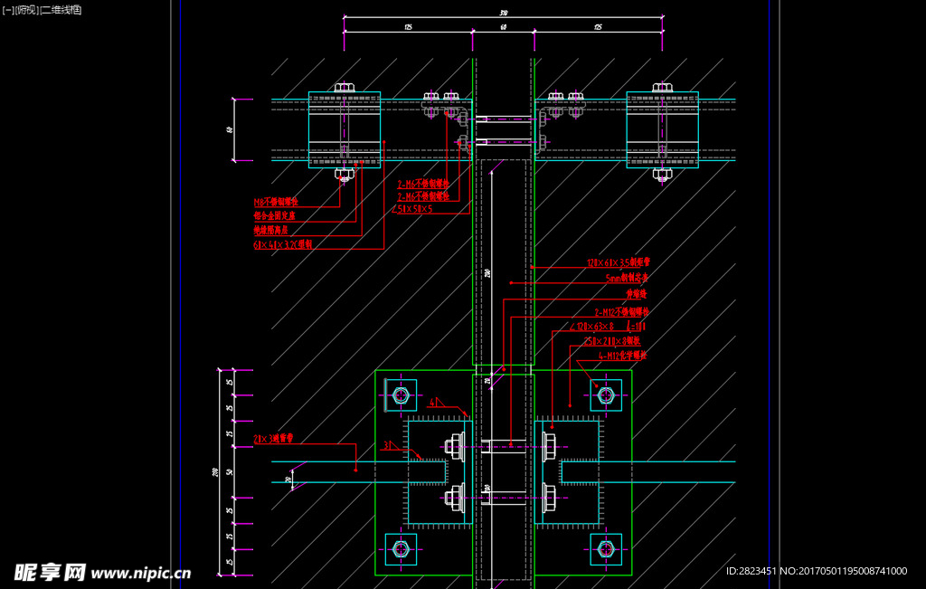Click the weld symbol marked 4
The height and width of the screenshot is (589, 926).
click(x=434, y=402)
